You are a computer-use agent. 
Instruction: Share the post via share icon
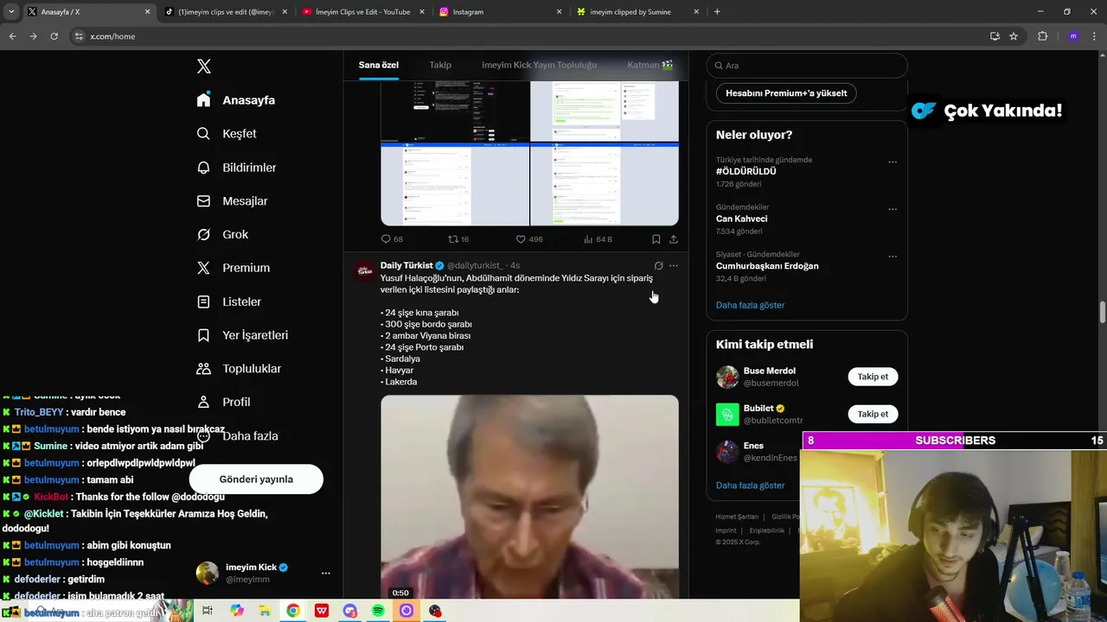tap(674, 239)
